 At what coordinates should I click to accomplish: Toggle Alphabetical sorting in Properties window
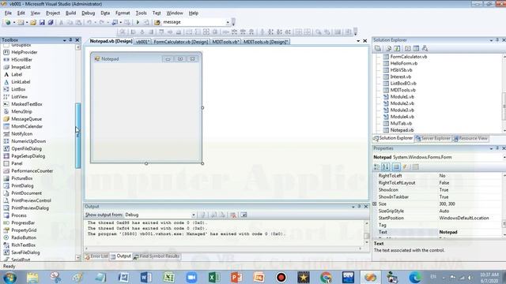(385, 166)
